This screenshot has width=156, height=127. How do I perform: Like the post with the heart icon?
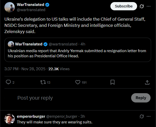point(78,82)
